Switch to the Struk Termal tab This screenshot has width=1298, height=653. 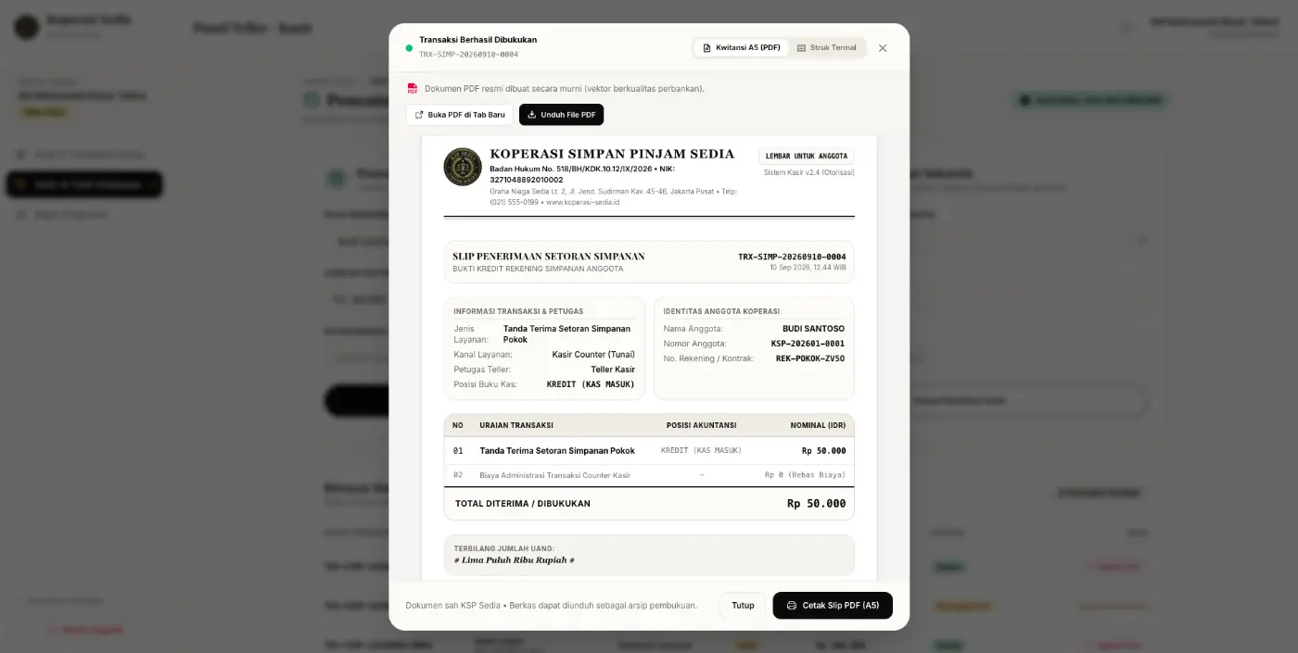click(827, 47)
